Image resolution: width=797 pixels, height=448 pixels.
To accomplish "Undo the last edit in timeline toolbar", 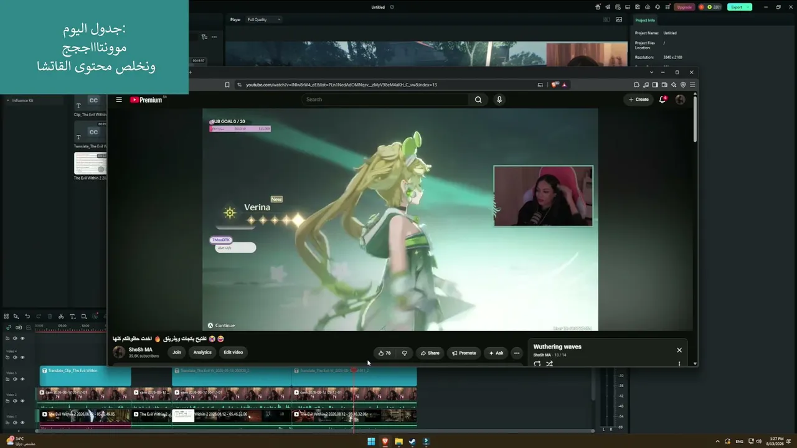I will [27, 316].
